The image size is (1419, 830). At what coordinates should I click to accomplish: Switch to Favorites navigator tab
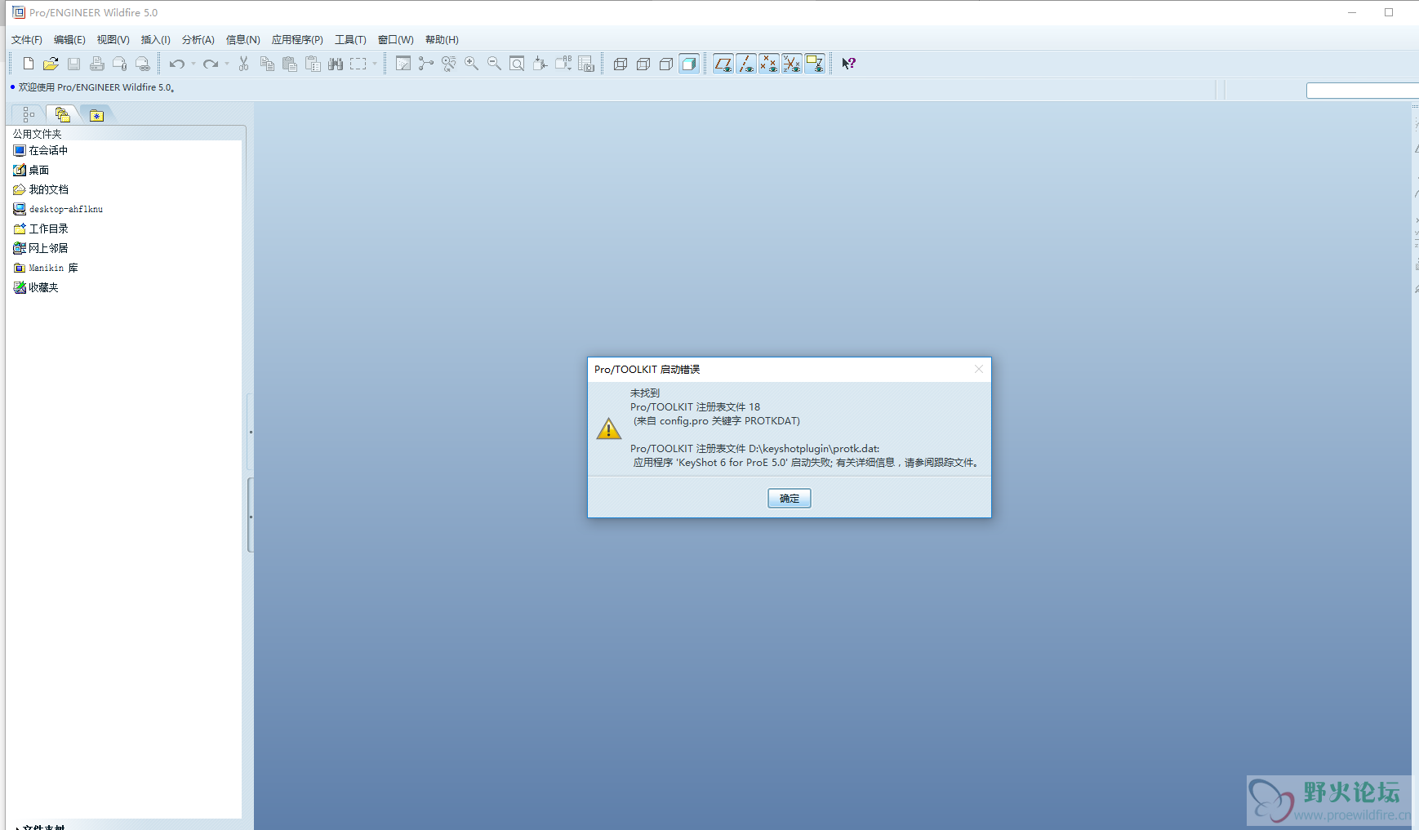pos(96,115)
